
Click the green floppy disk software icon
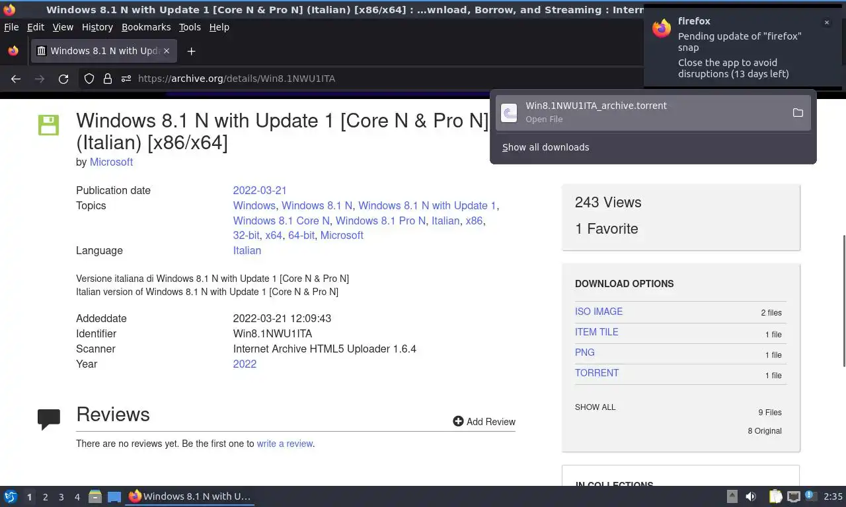pos(48,125)
